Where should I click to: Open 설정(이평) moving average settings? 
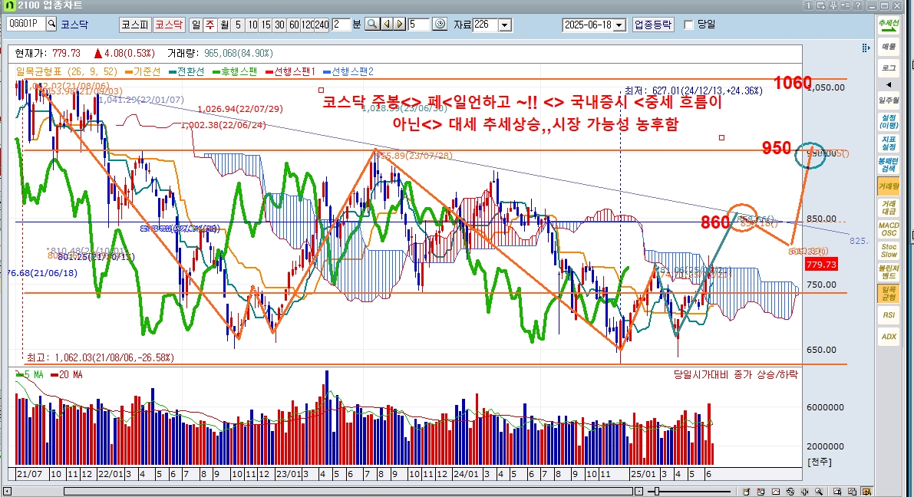(x=889, y=122)
